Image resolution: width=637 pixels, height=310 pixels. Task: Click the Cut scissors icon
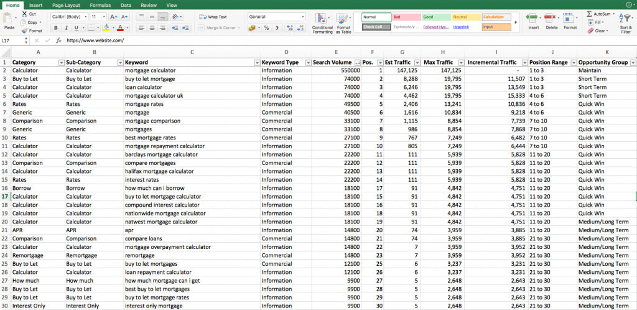[24, 14]
